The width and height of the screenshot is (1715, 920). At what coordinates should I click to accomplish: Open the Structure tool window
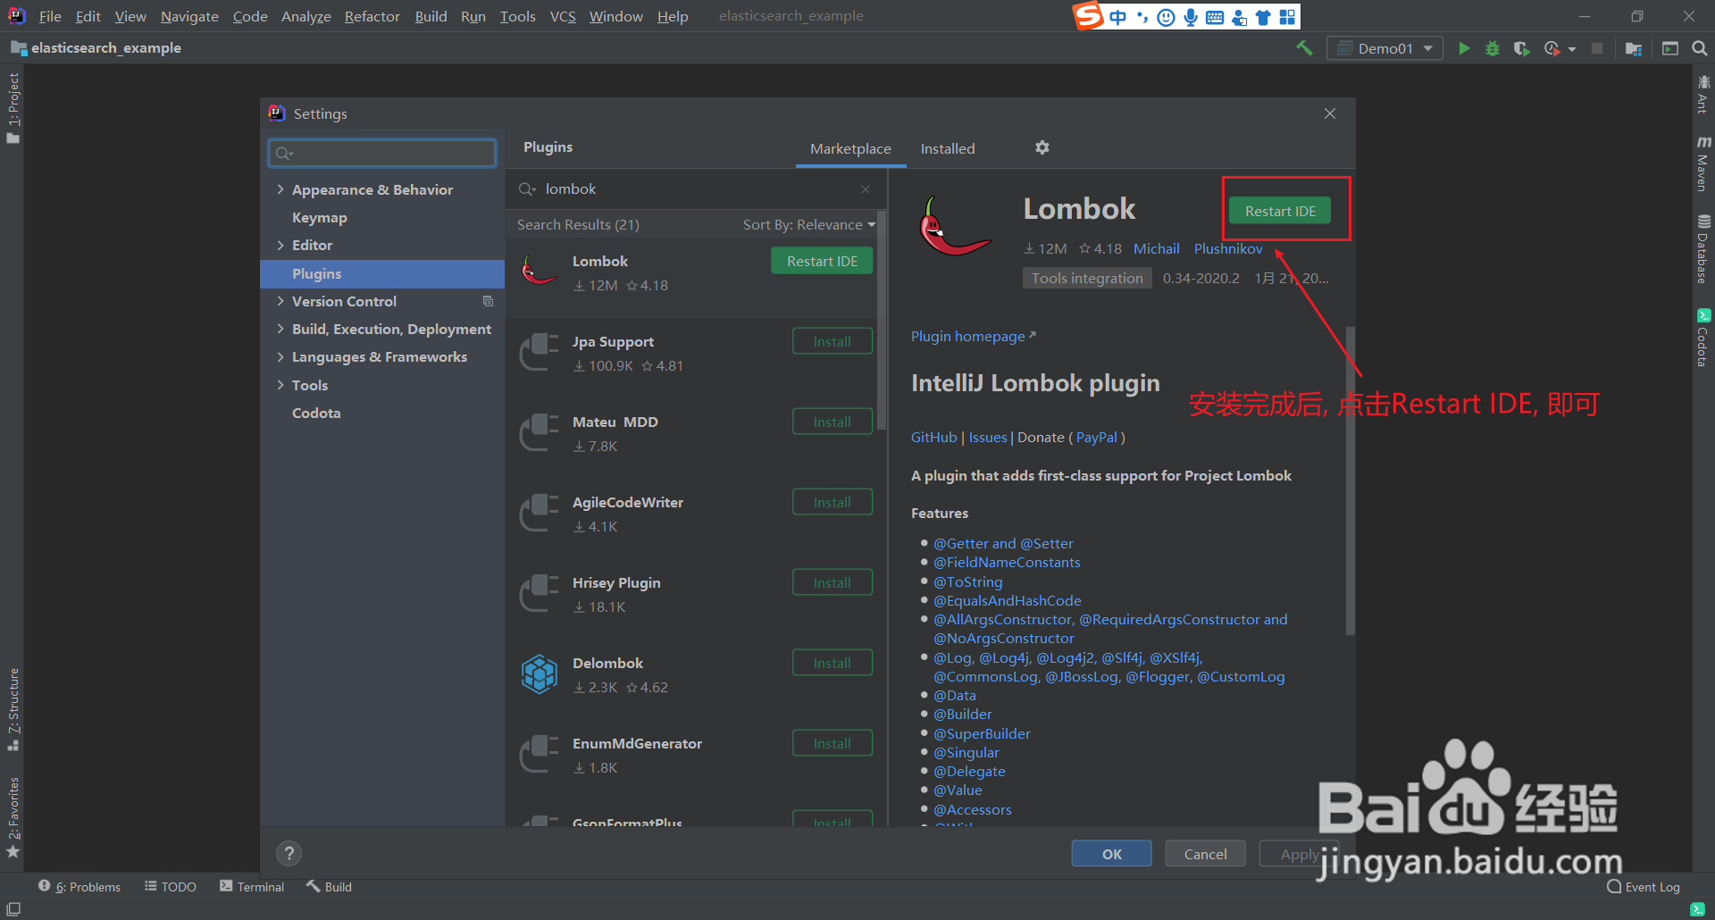(13, 709)
